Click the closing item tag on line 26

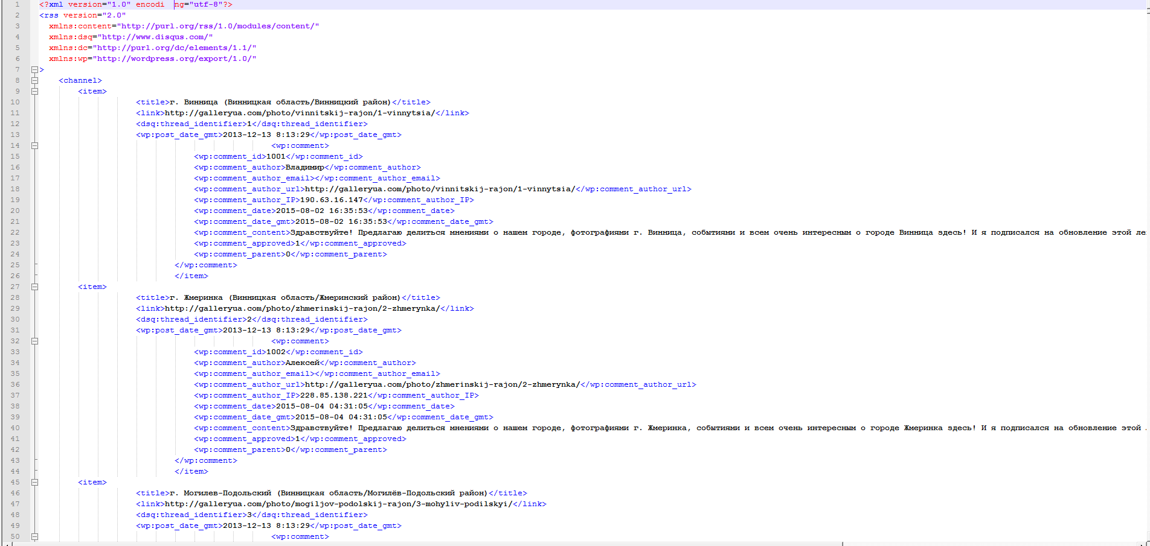[191, 276]
